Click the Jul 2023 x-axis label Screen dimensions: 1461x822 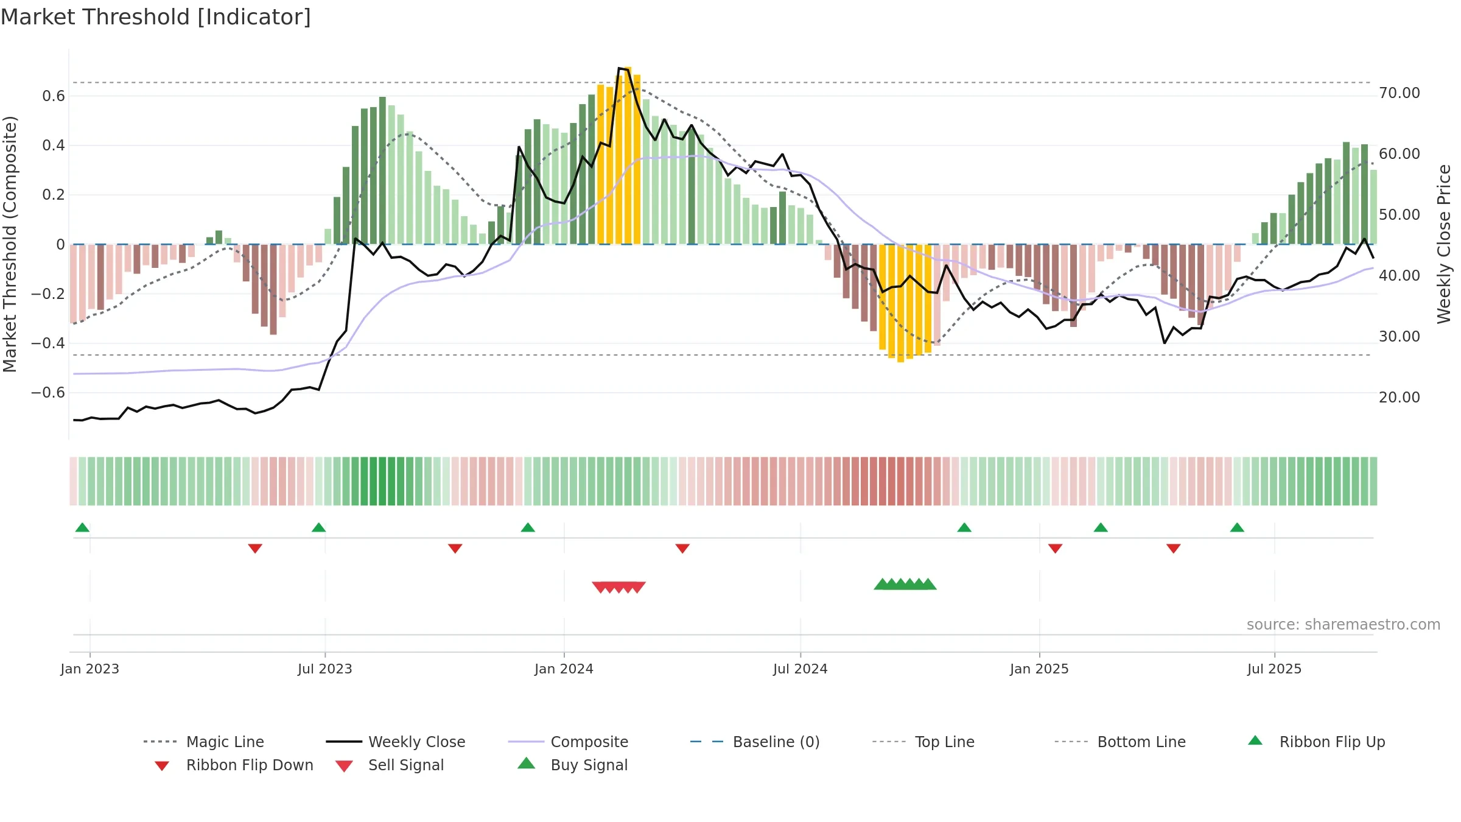(x=325, y=669)
